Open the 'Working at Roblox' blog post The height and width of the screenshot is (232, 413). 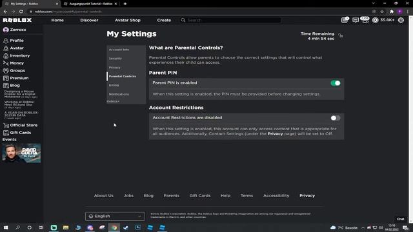19,104
